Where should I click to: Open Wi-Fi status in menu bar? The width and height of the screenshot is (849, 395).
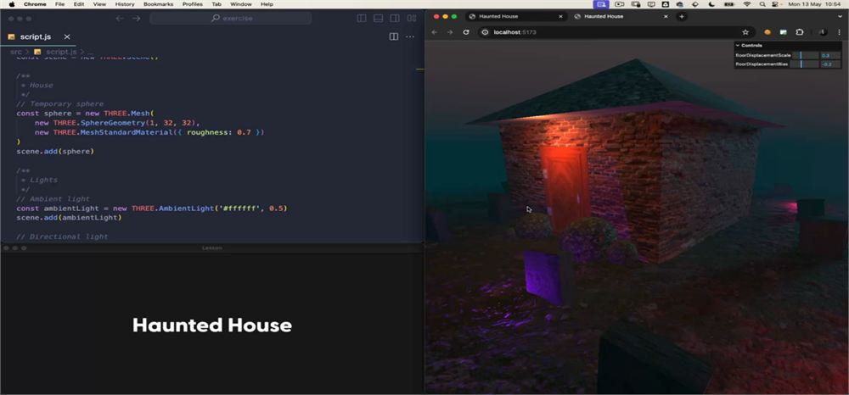click(747, 3)
